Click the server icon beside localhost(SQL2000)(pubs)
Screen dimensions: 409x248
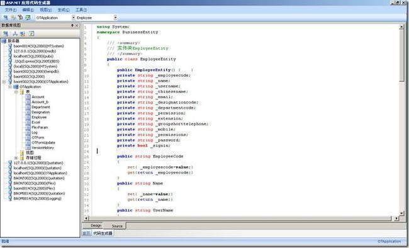(x=10, y=56)
